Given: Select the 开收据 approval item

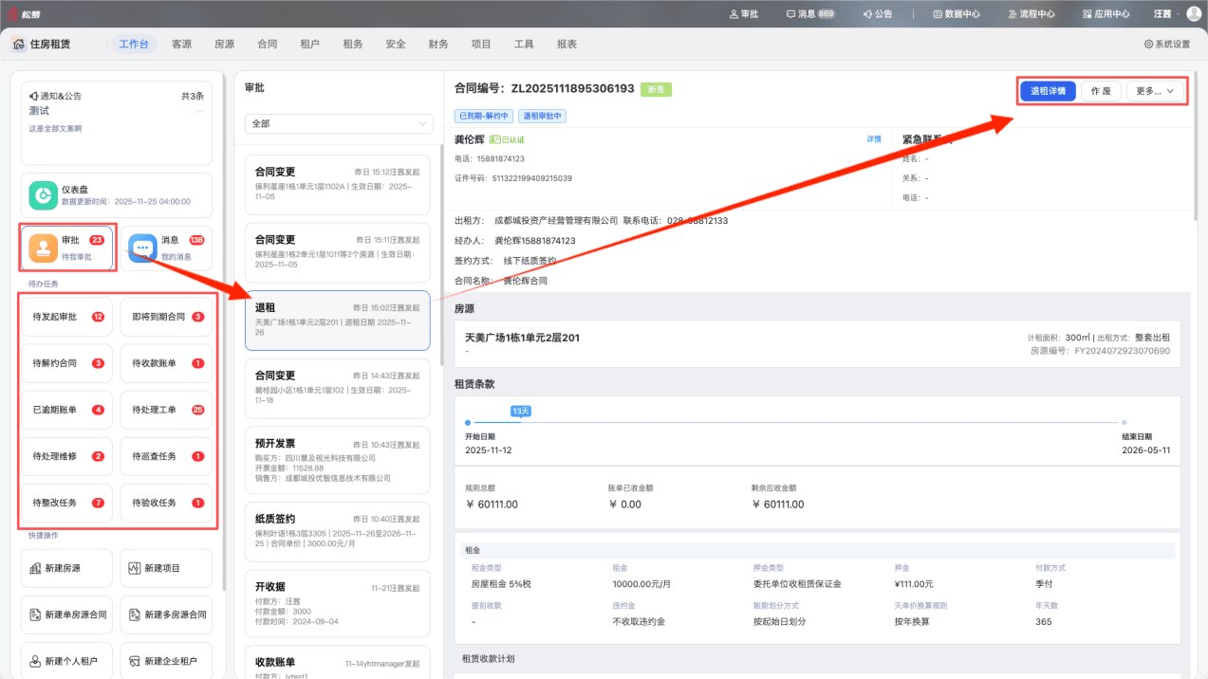Looking at the screenshot, I should (x=337, y=604).
